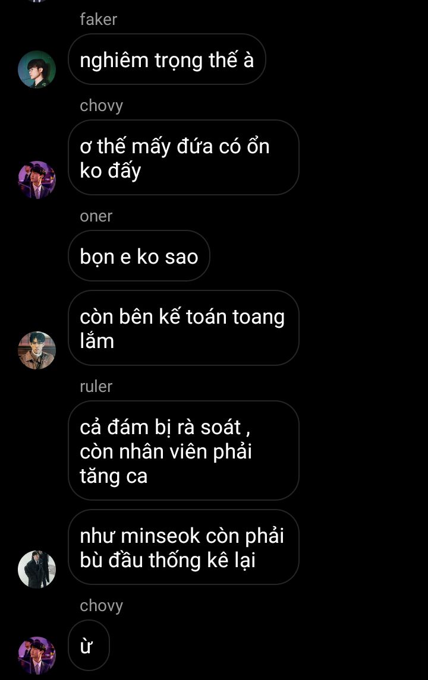Click the words 'tăng ca' in ruler's message
The width and height of the screenshot is (428, 680).
pos(114,477)
